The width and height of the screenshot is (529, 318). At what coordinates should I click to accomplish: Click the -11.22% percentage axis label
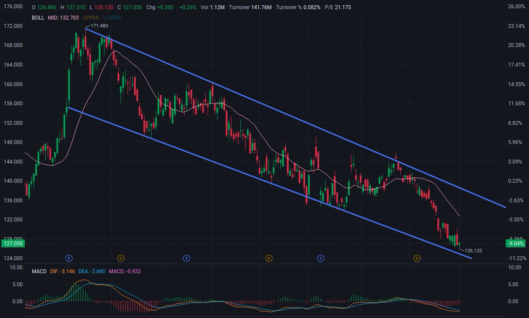[x=516, y=259]
